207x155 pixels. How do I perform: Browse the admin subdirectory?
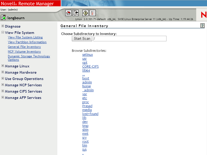tap(87, 82)
